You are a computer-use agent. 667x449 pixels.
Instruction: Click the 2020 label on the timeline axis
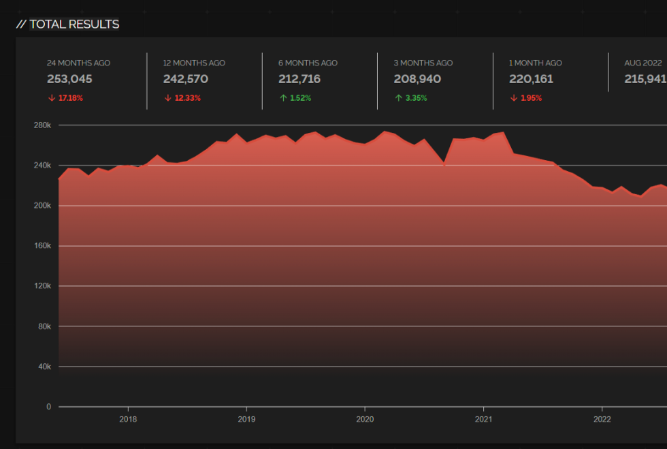pyautogui.click(x=365, y=420)
